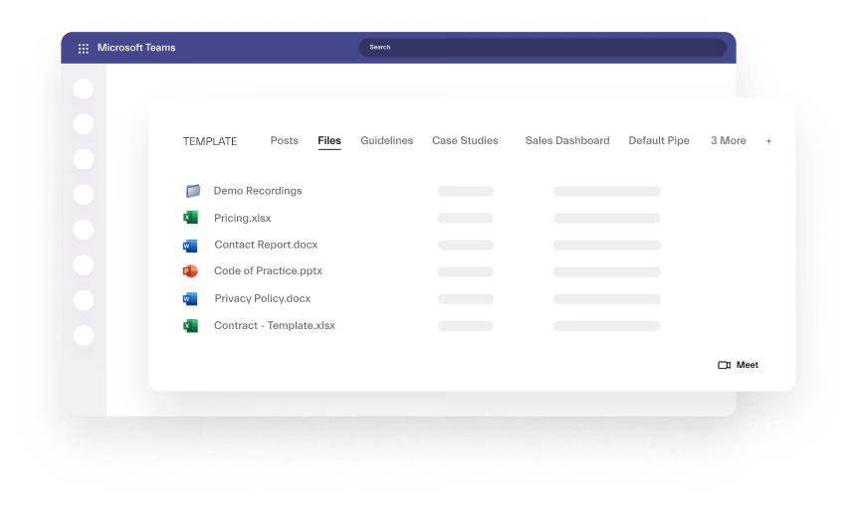Click the Microsoft Teams title
The height and width of the screenshot is (506, 857).
[x=136, y=48]
